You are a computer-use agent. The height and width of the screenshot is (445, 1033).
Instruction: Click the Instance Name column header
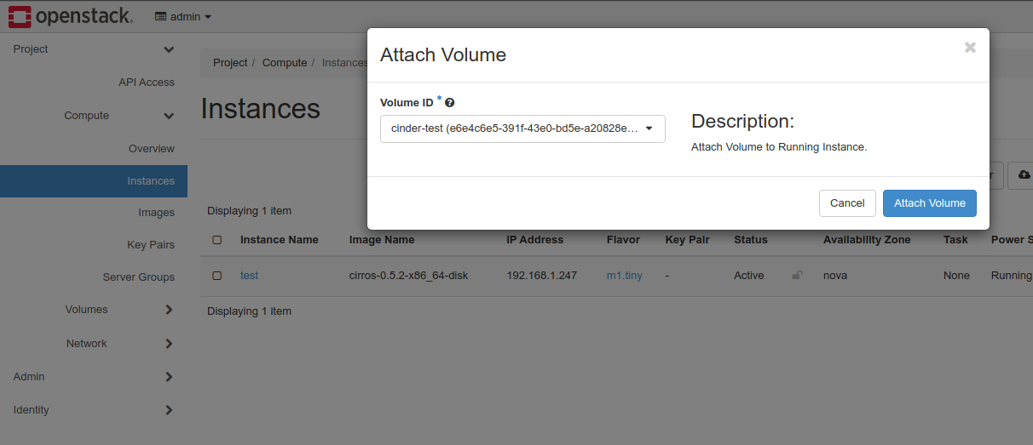coord(280,240)
